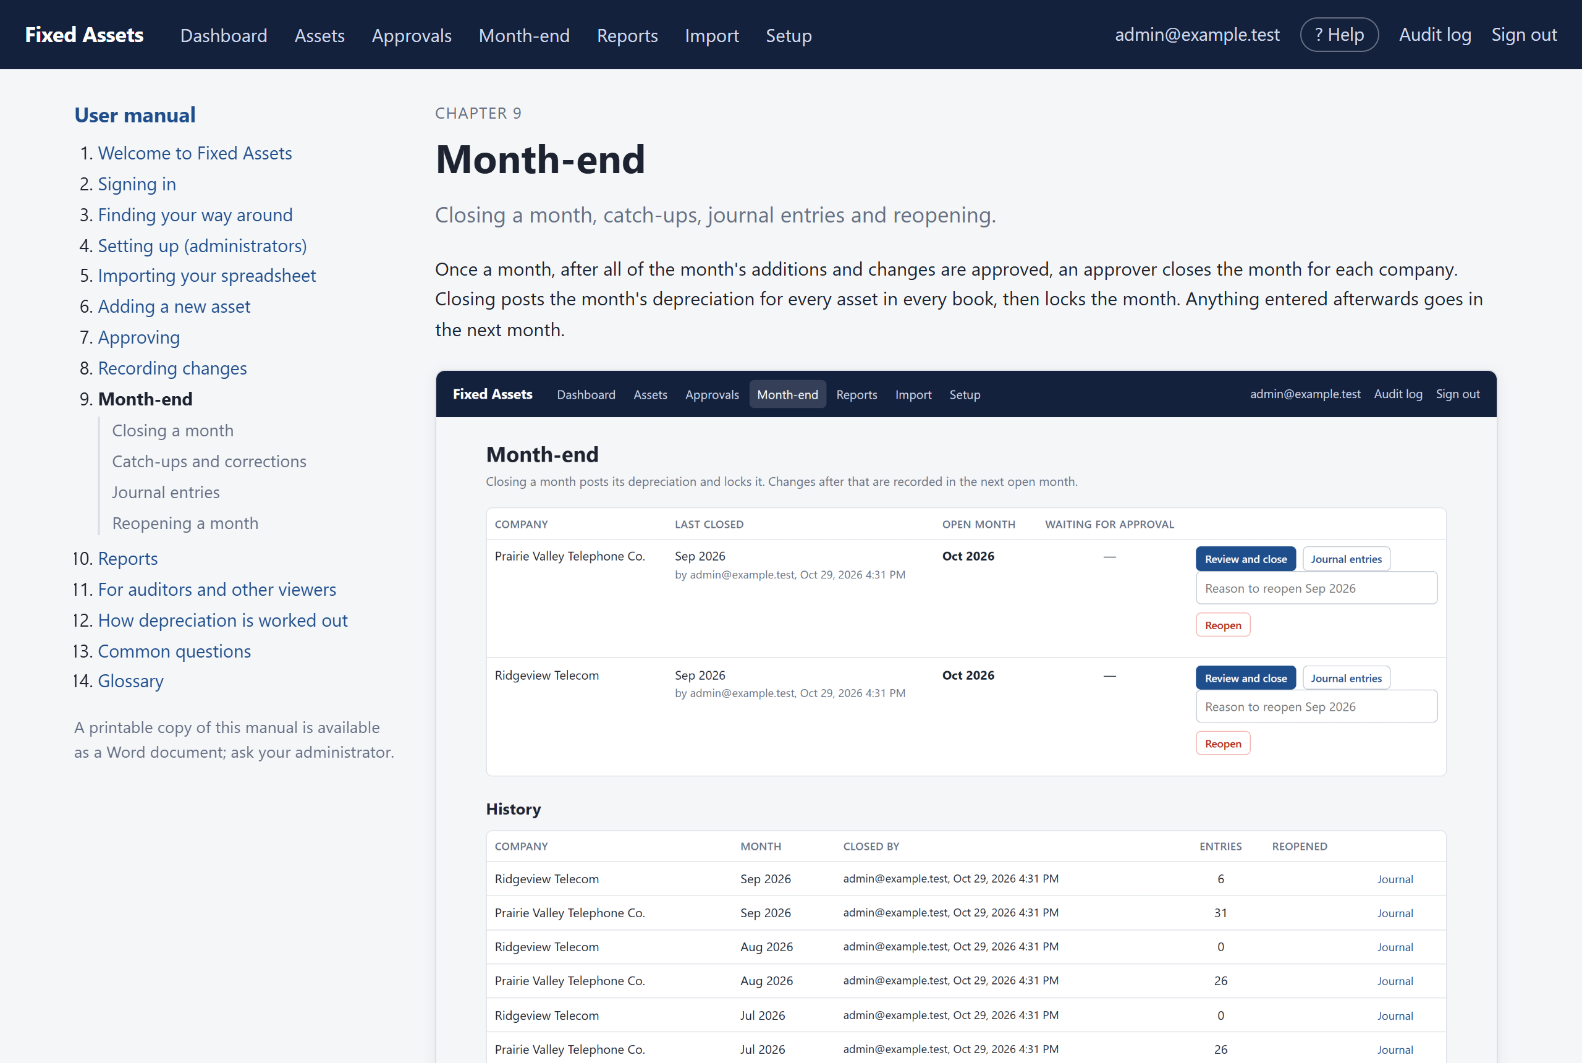This screenshot has width=1582, height=1063.
Task: Click Reopen button for Ridgeview Telecom
Action: 1222,743
